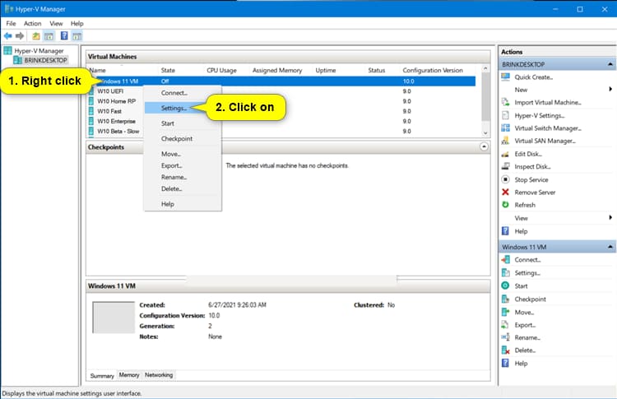The width and height of the screenshot is (617, 399).
Task: Switch to the Memory tab
Action: 129,375
